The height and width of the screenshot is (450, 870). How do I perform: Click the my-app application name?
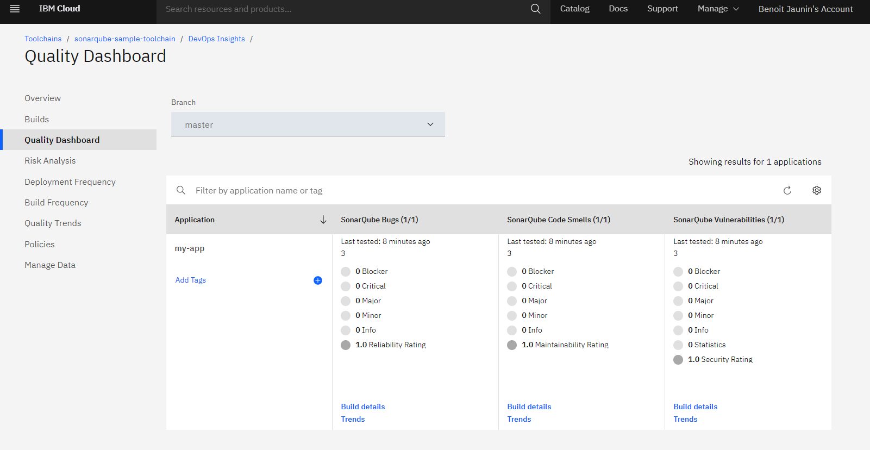189,248
